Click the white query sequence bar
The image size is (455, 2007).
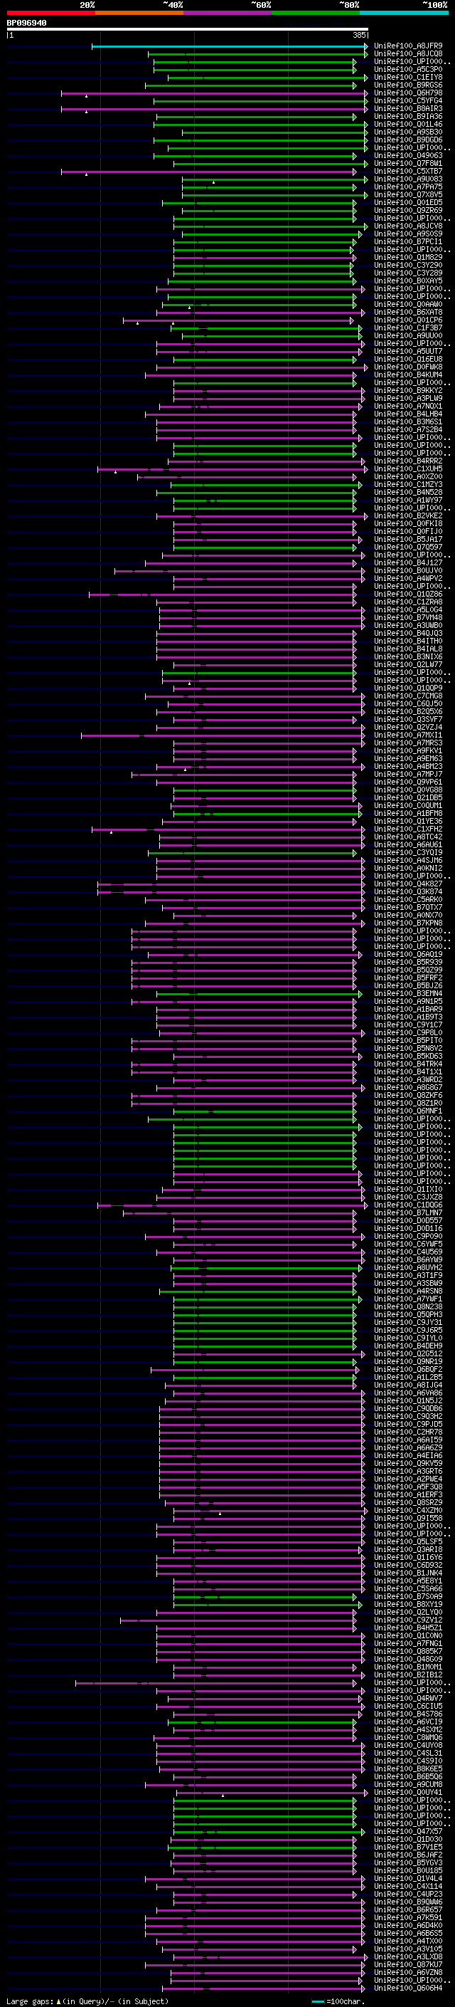click(x=188, y=30)
